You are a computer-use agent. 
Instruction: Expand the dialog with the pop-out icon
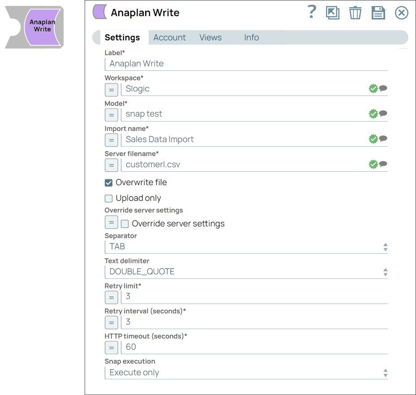tap(333, 13)
